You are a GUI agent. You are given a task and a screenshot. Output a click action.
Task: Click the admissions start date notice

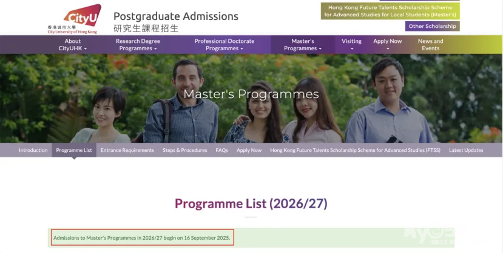pos(142,238)
